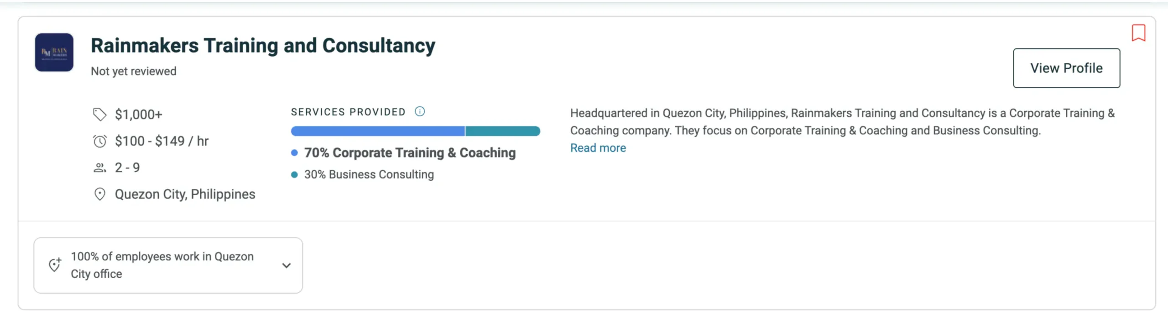Click the people icon beside 2 - 9

99,168
